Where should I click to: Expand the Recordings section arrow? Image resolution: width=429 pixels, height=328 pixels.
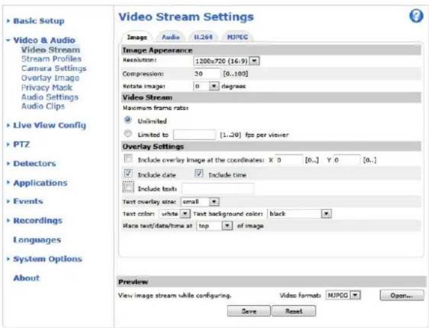coord(9,220)
